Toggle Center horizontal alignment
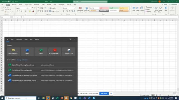The image size is (179, 100). (x=40, y=11)
